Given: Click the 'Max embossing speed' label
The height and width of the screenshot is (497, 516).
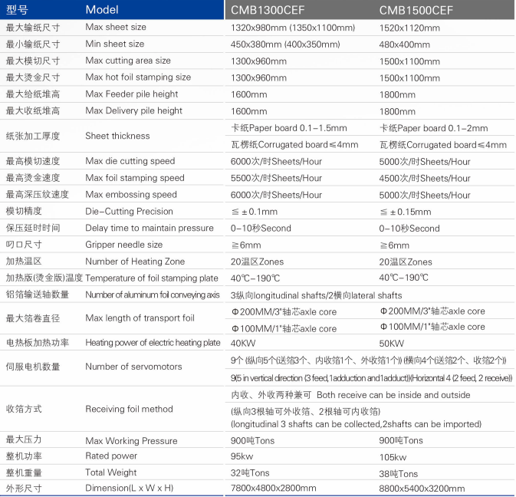Looking at the screenshot, I should point(131,195).
